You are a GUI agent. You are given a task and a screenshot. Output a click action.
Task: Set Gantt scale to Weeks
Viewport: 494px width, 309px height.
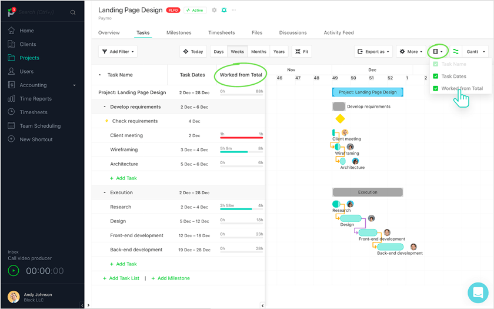click(237, 51)
